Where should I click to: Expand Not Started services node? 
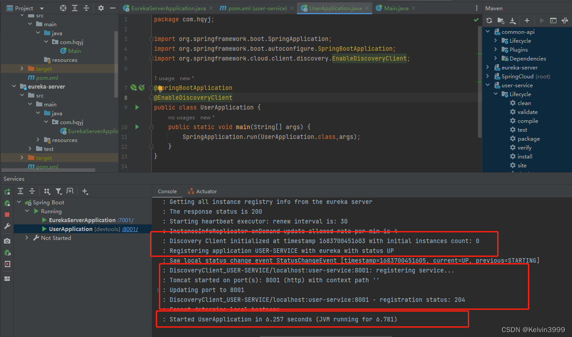pos(27,238)
